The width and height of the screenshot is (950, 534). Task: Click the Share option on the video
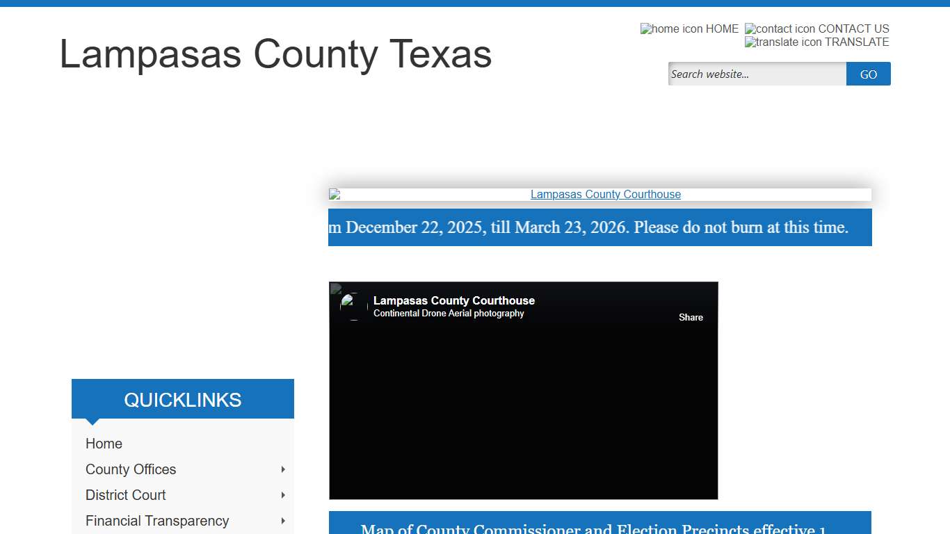pos(690,317)
